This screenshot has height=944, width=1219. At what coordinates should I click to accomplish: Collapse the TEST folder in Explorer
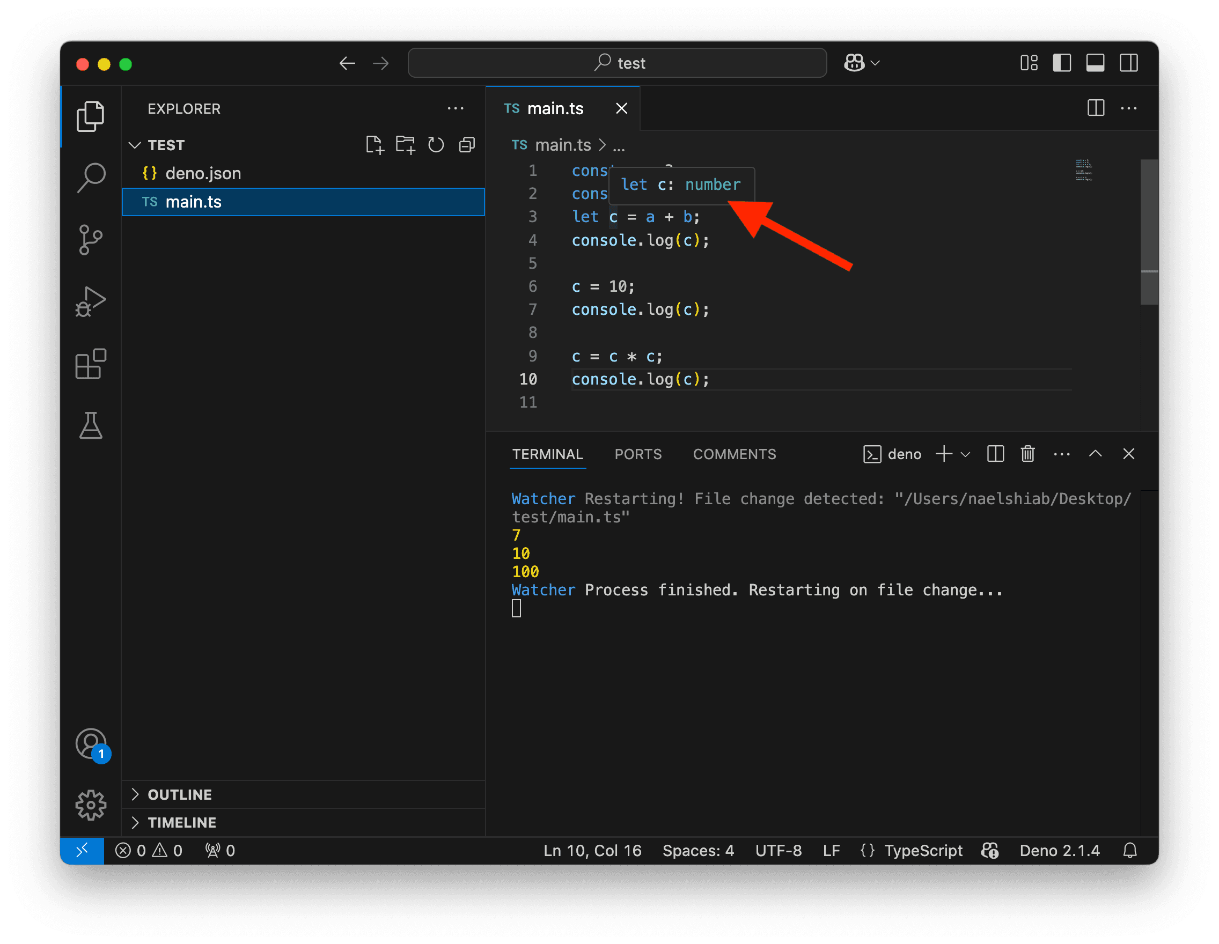tap(135, 144)
